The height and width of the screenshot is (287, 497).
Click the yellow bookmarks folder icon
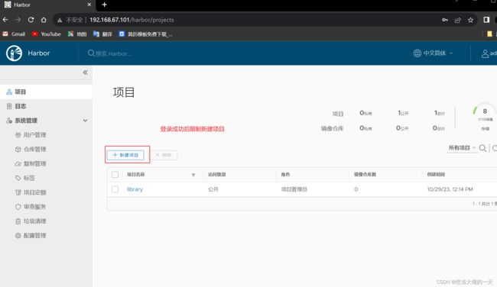point(489,34)
